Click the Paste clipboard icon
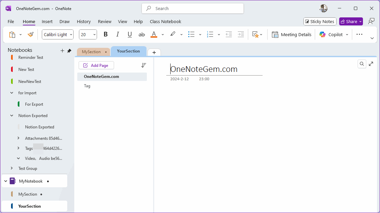 click(x=12, y=35)
